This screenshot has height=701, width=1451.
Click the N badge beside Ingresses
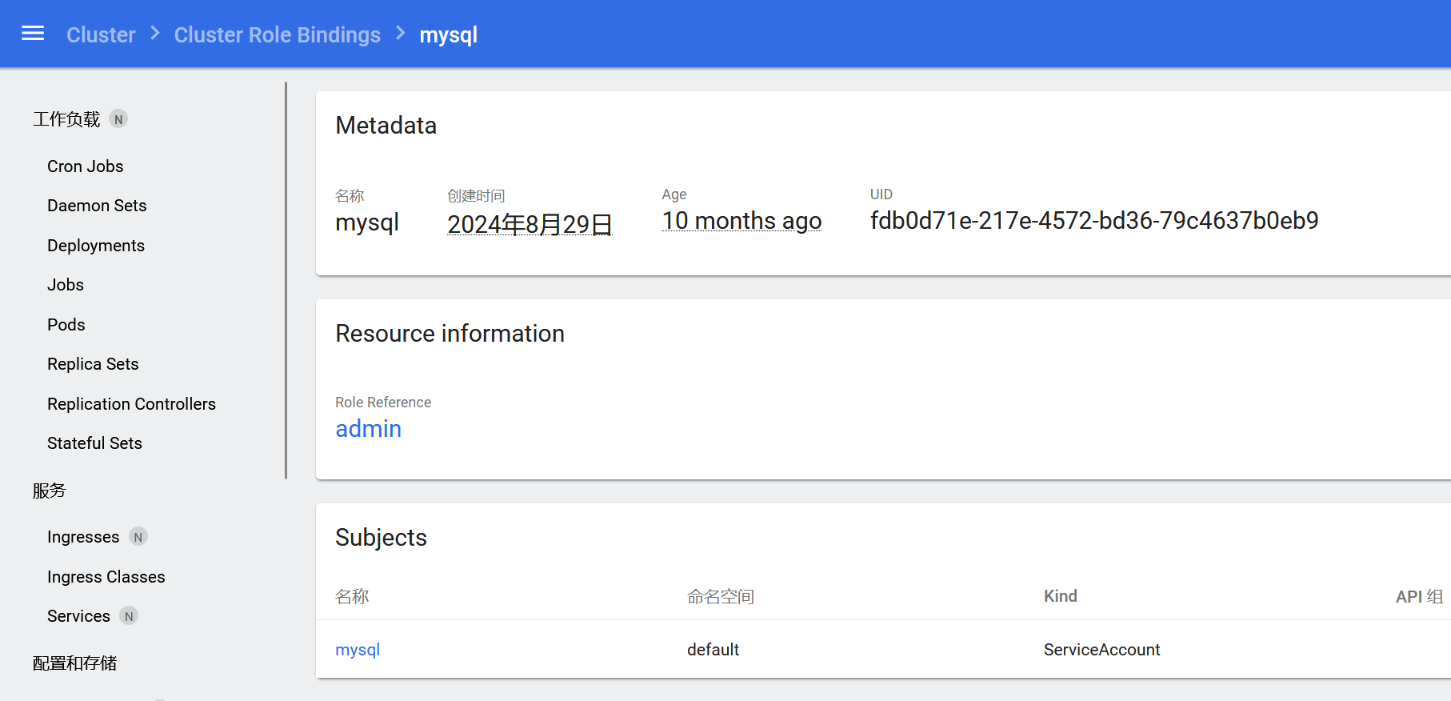(x=138, y=537)
